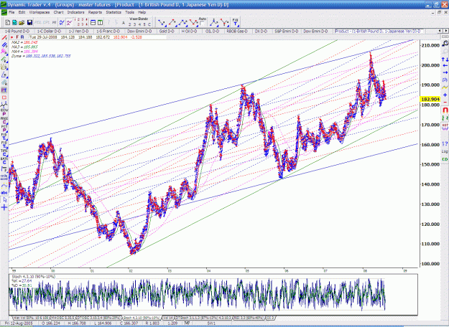Select the red Y-shaped projection tool
Image resolution: width=449 pixels, height=327 pixels.
click(225, 22)
